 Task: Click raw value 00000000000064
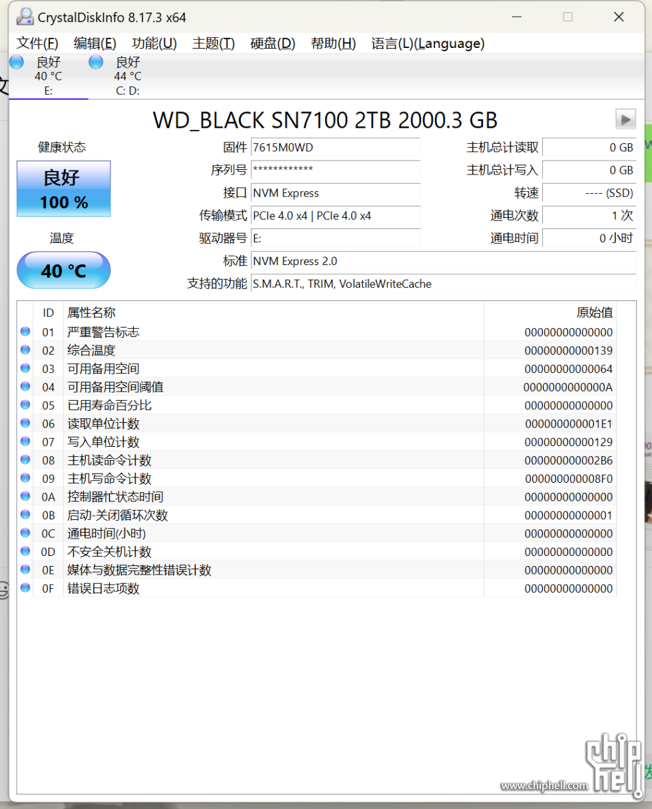(x=568, y=369)
